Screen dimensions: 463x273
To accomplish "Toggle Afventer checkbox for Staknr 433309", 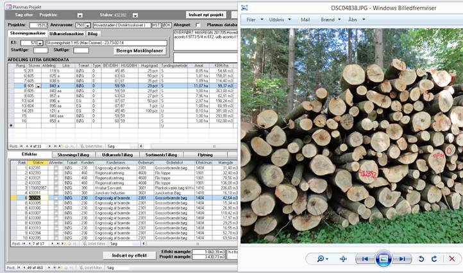I will click(56, 223).
